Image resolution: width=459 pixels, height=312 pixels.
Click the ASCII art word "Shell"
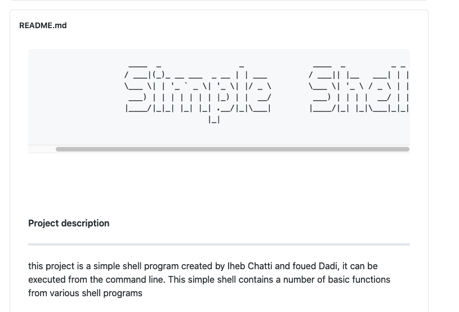pyautogui.click(x=359, y=90)
